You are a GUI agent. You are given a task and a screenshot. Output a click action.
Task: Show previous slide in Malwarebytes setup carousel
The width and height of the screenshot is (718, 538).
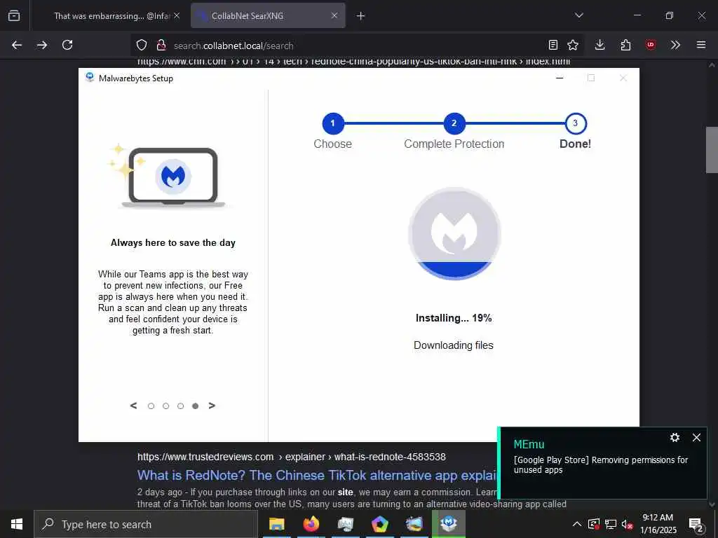tap(133, 406)
